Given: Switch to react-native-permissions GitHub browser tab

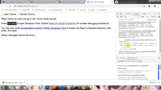Looking at the screenshot, I should pos(71,2).
